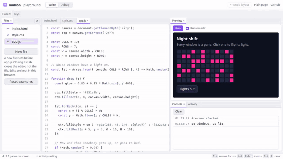Open the style.css editor tab
This screenshot has height=159, width=283.
67,21
